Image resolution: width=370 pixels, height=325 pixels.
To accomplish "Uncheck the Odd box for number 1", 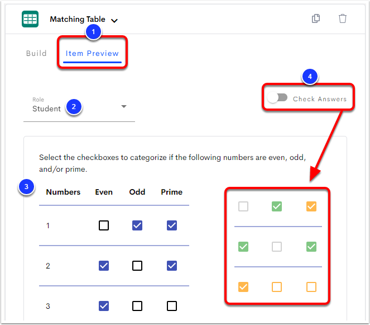I will coord(137,225).
